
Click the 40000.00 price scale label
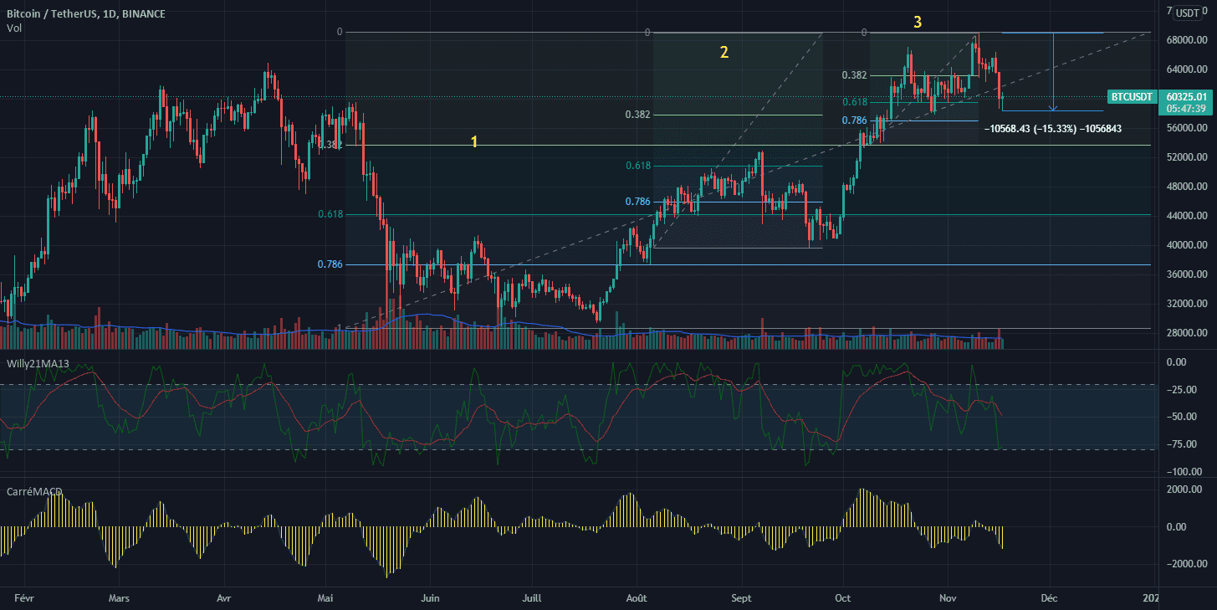[1187, 245]
